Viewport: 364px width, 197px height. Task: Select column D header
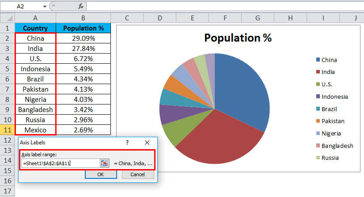[x=160, y=18]
